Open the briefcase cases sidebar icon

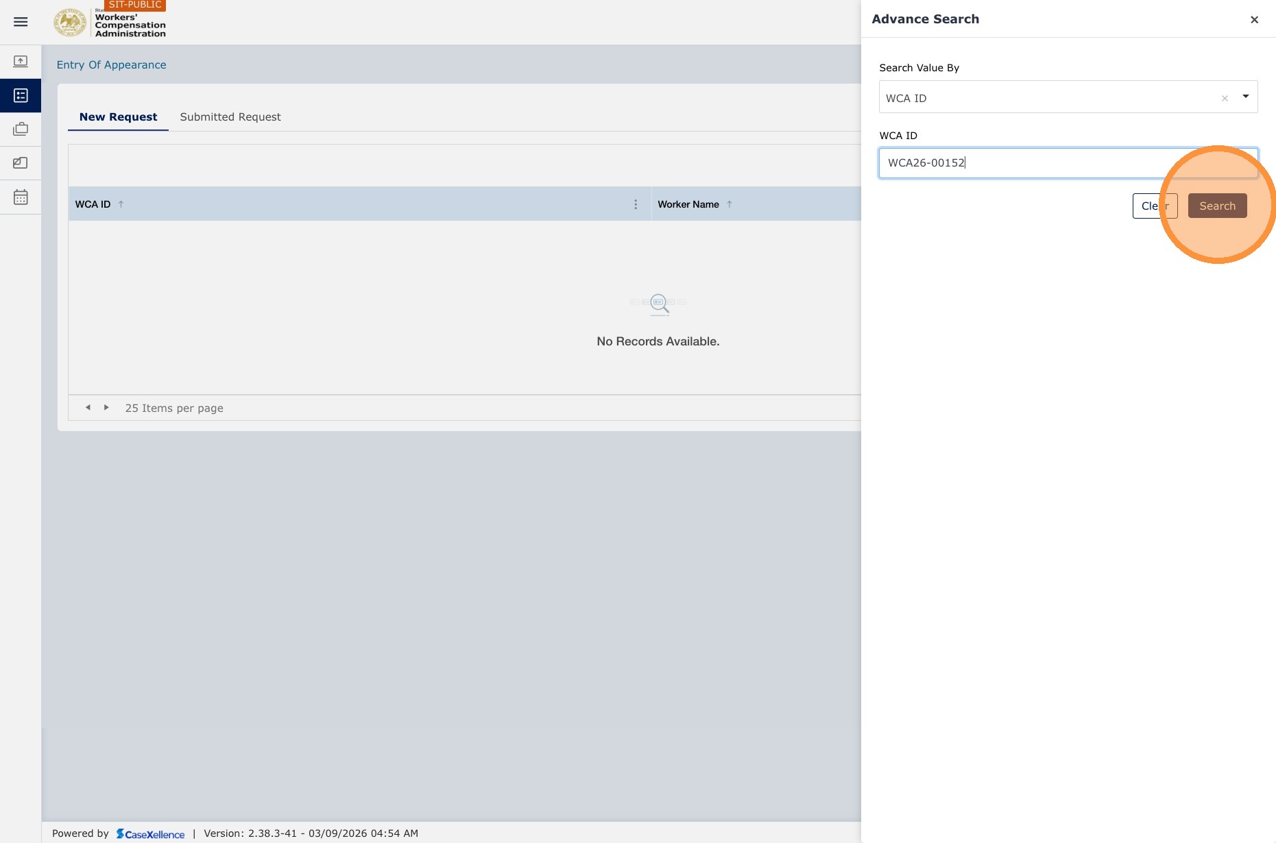(x=21, y=129)
